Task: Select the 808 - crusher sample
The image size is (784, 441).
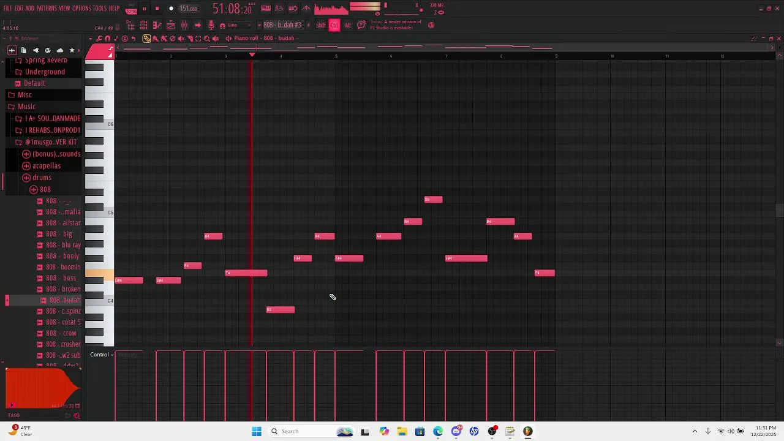Action: pos(63,344)
